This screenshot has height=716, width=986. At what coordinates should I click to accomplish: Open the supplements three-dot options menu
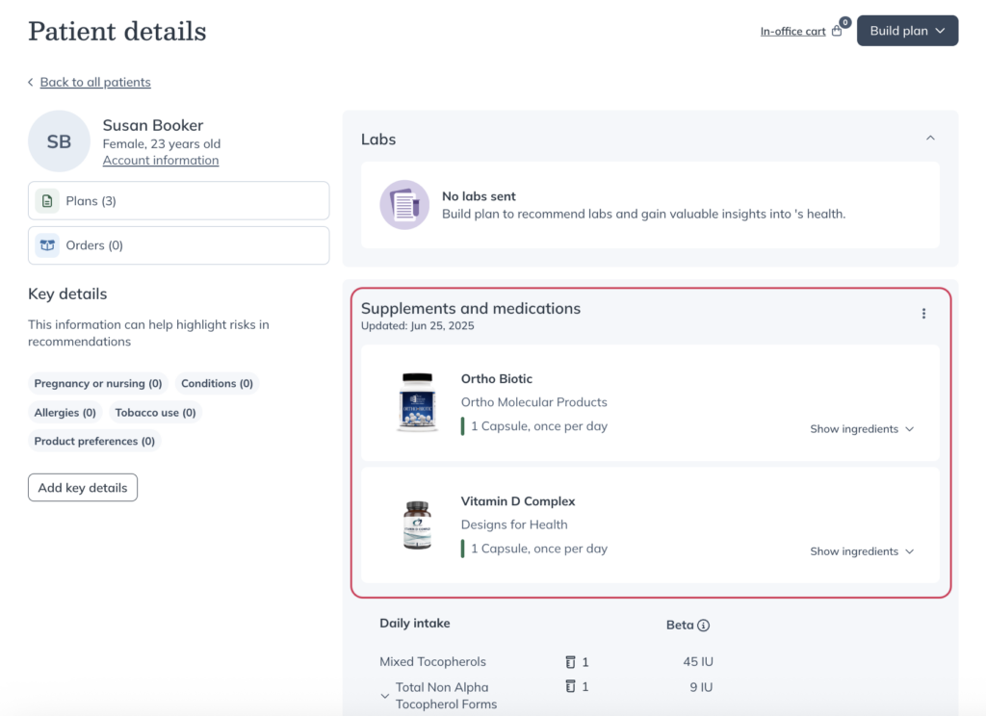point(923,314)
